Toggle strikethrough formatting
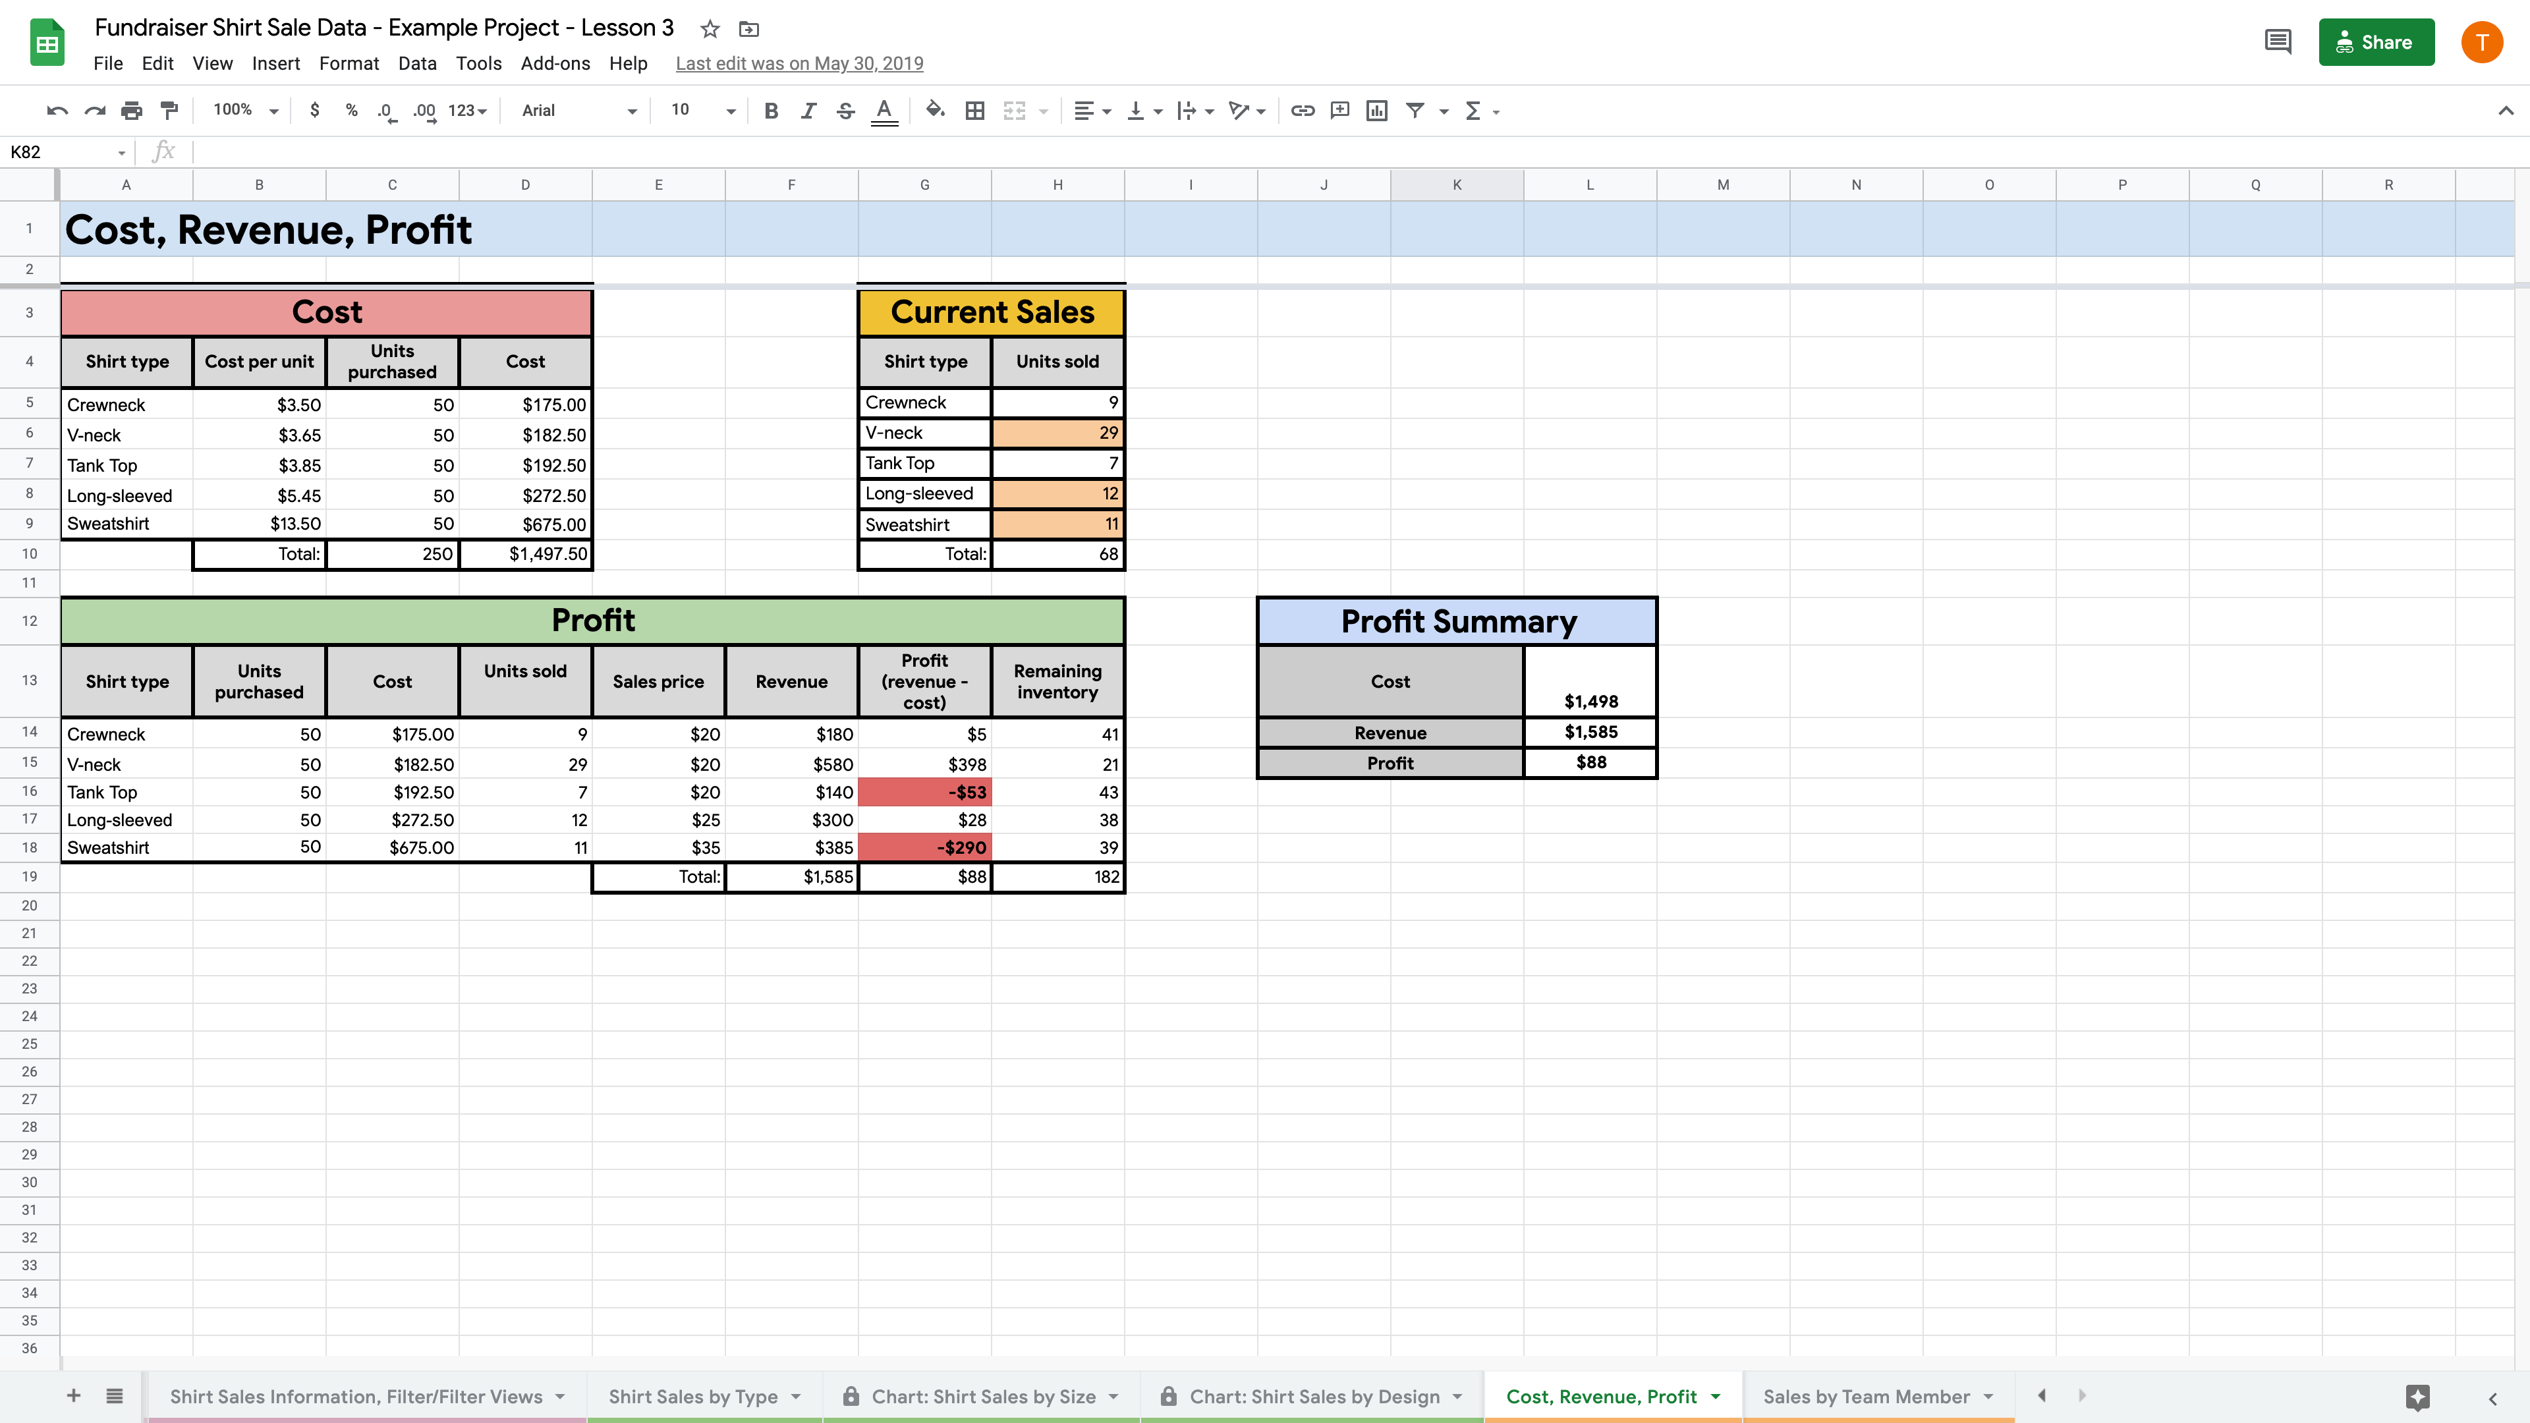The height and width of the screenshot is (1423, 2530). click(x=845, y=111)
